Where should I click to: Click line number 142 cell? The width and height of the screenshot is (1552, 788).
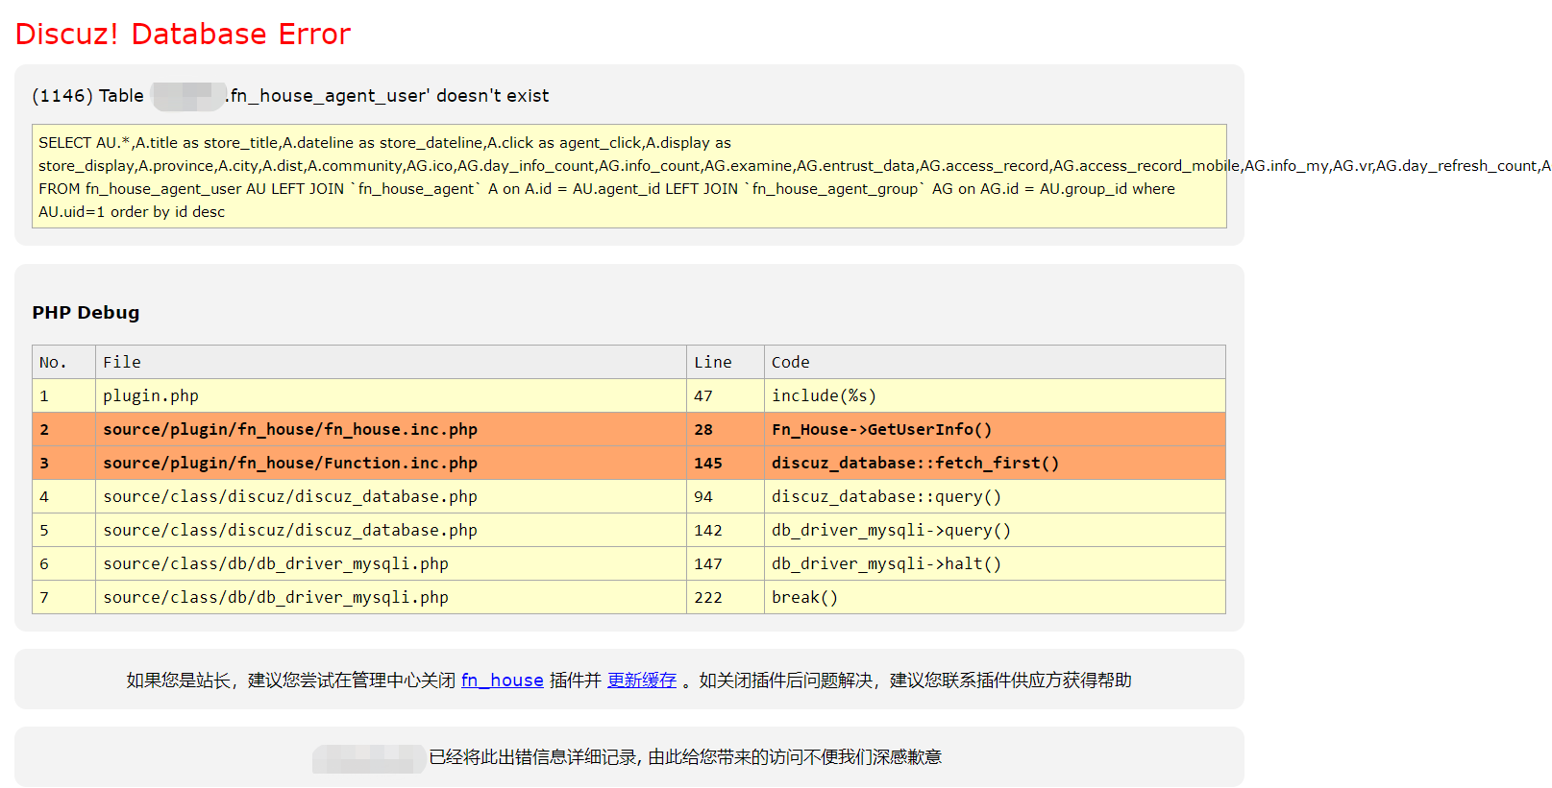pos(726,530)
